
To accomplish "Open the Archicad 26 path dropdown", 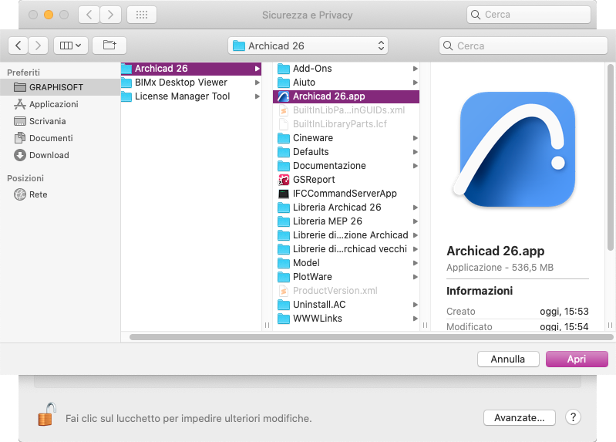I will pyautogui.click(x=308, y=46).
